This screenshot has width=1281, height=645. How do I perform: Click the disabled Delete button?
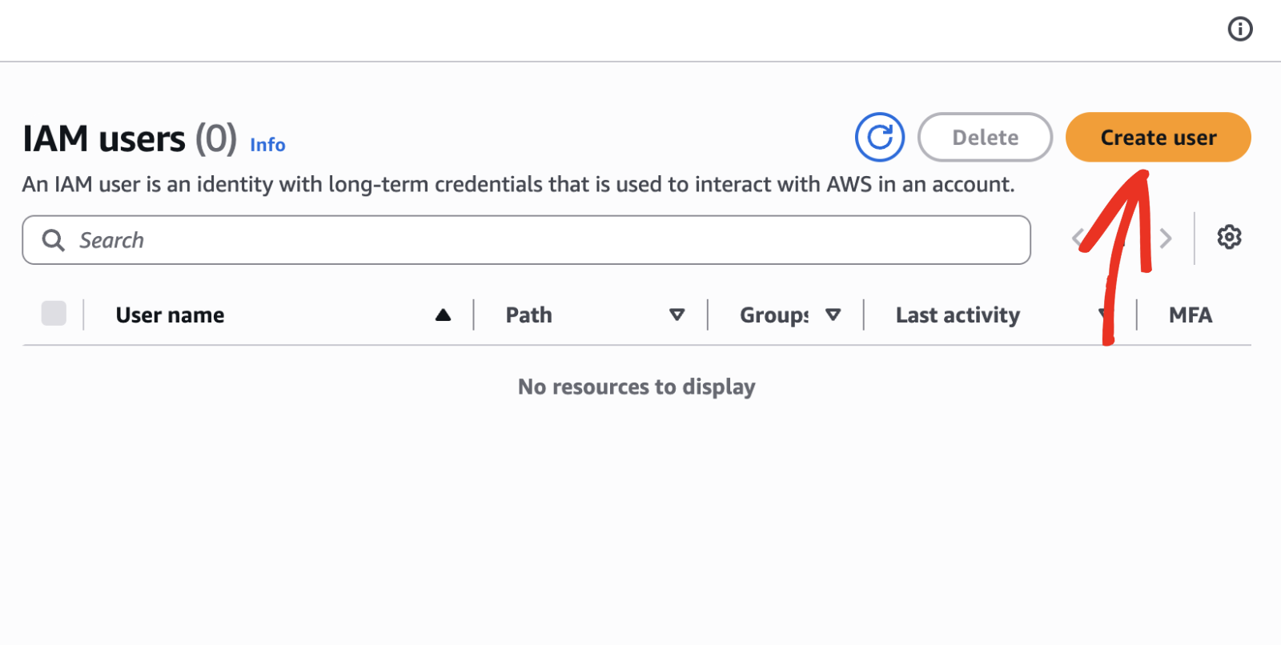point(985,137)
